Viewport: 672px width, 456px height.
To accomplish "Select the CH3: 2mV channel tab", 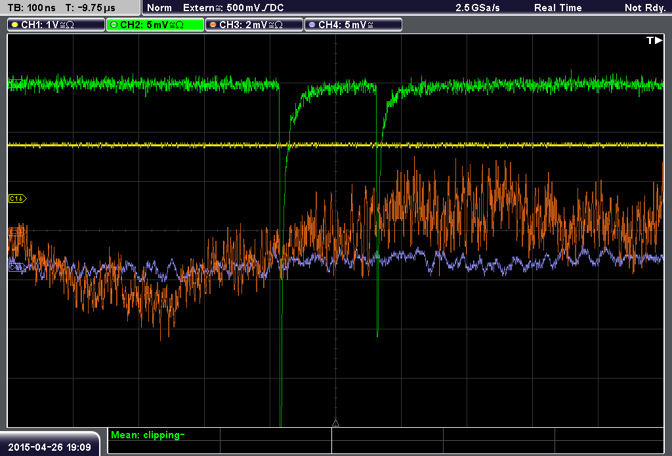I will [x=254, y=25].
